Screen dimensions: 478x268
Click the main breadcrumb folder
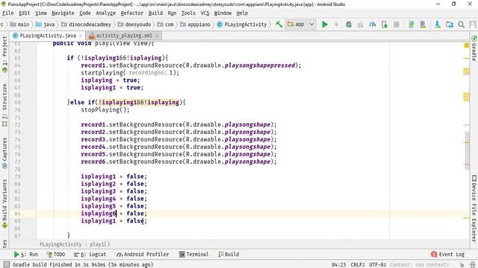coord(19,25)
